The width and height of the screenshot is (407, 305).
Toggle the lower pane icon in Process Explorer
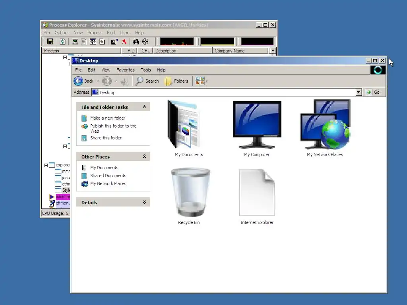coord(93,41)
